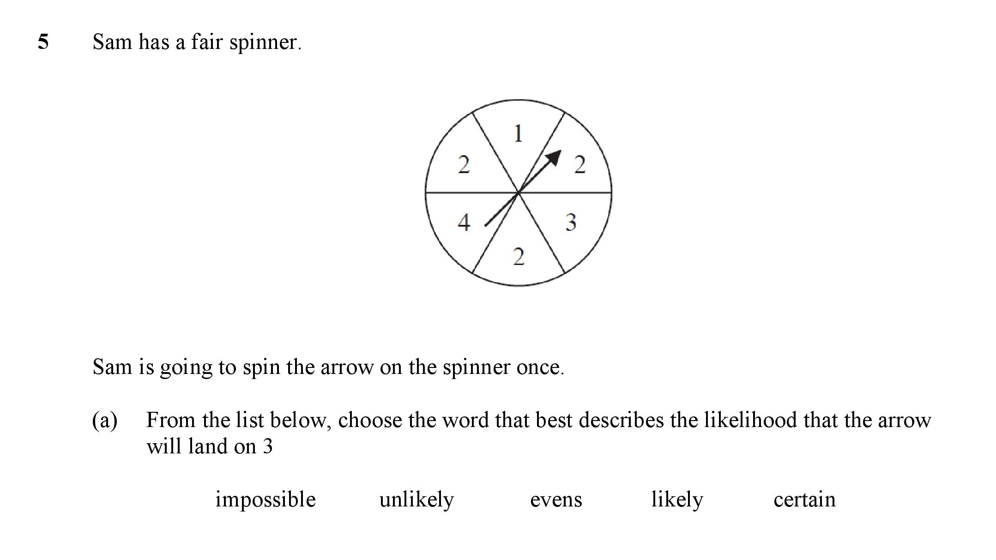Select the word "unlikely"

click(417, 500)
